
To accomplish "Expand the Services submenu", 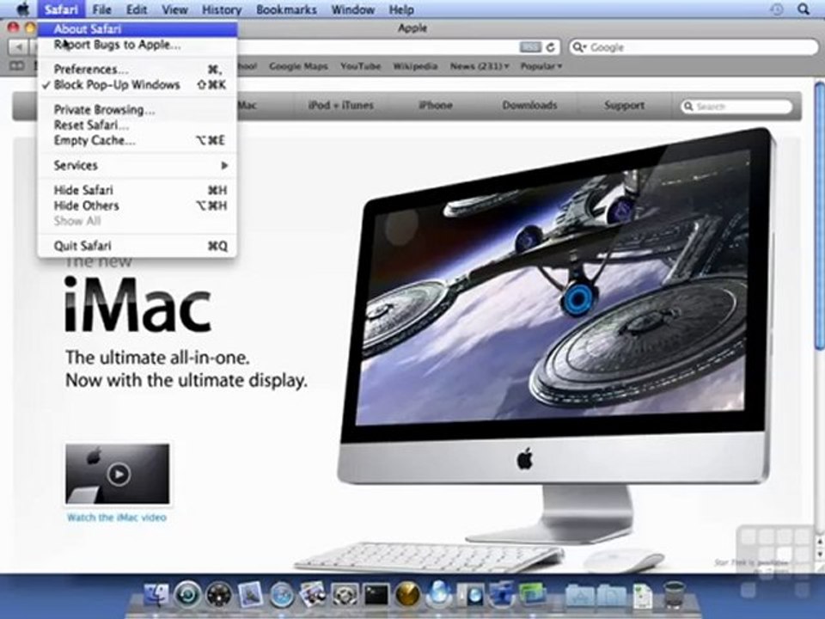I will click(137, 165).
